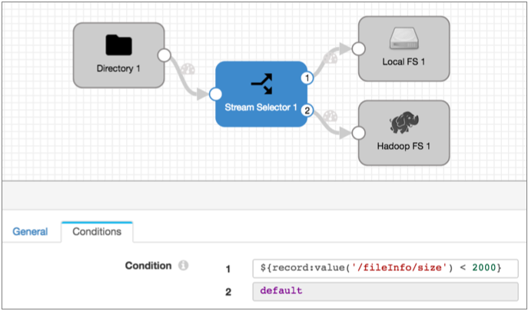Click the info icon beside Condition
The width and height of the screenshot is (528, 311).
(184, 266)
